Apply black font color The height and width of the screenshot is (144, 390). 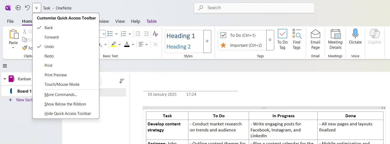pos(127,44)
